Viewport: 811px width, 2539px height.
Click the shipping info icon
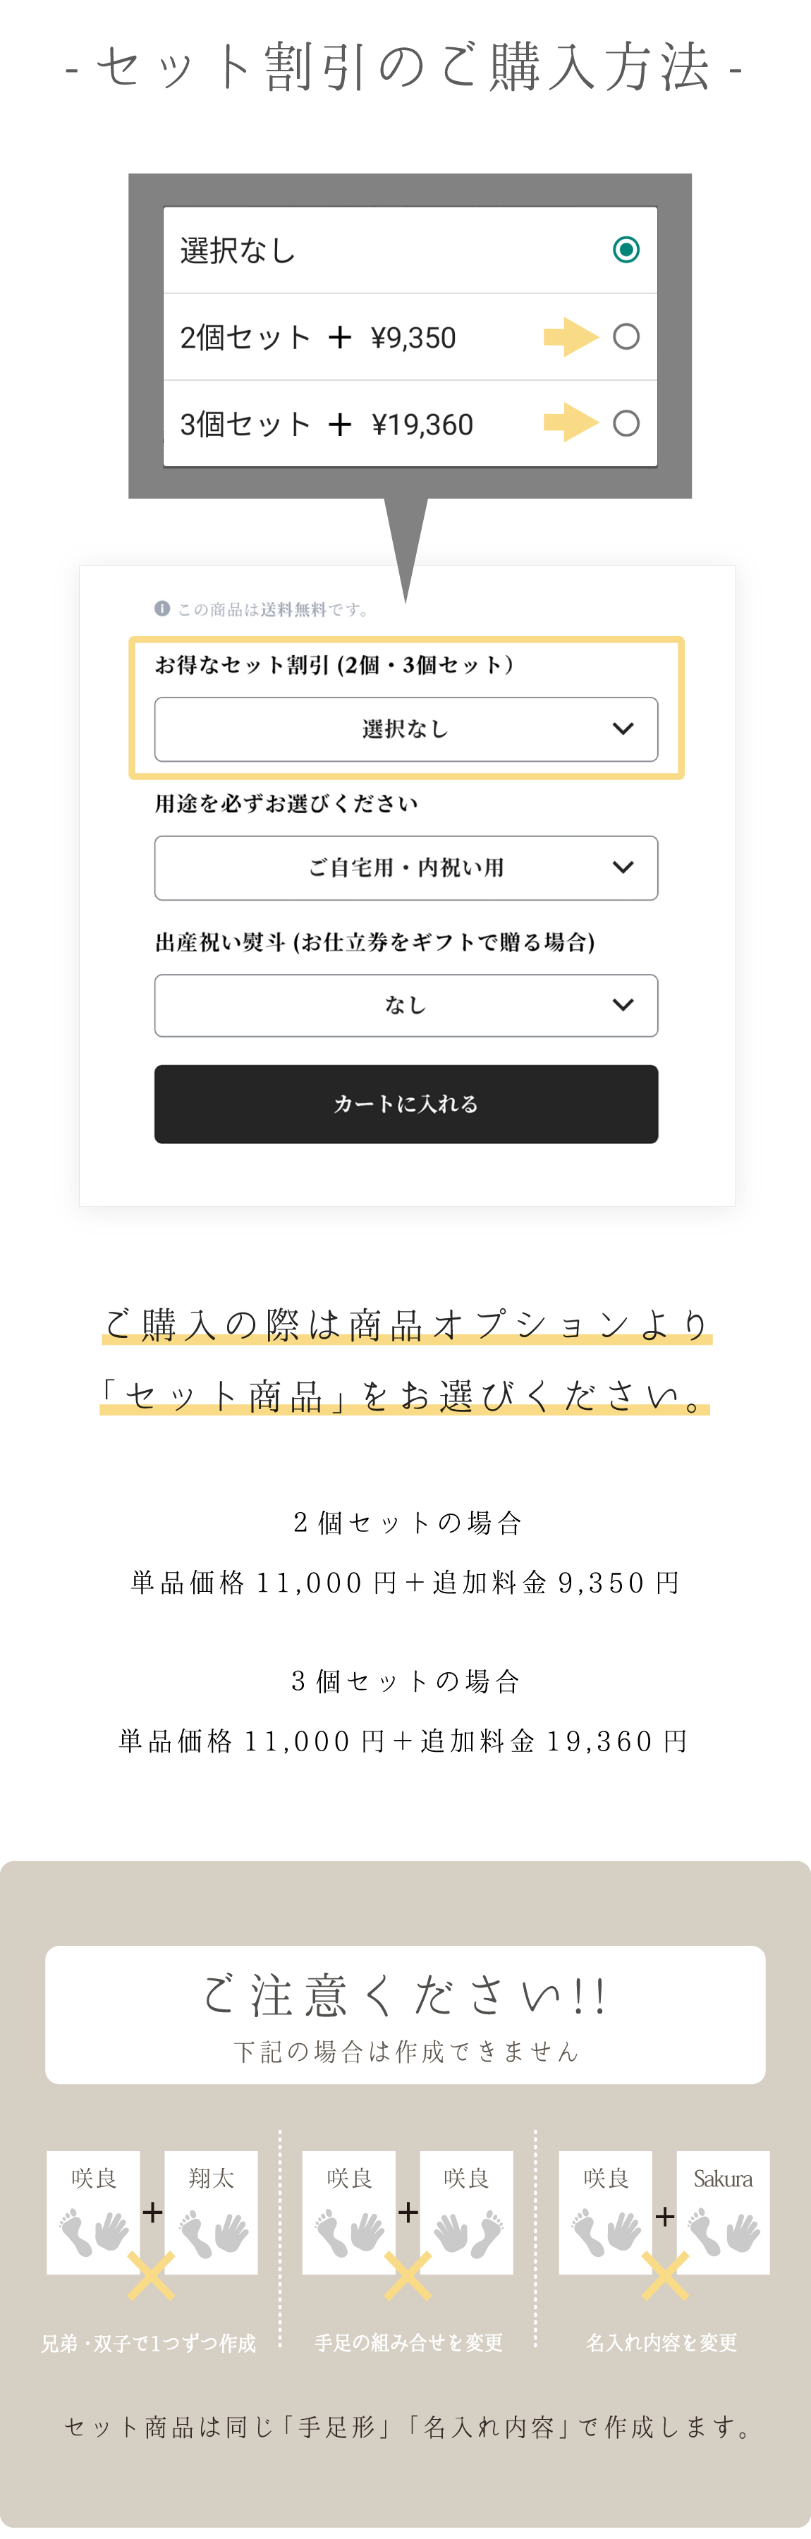(x=163, y=608)
